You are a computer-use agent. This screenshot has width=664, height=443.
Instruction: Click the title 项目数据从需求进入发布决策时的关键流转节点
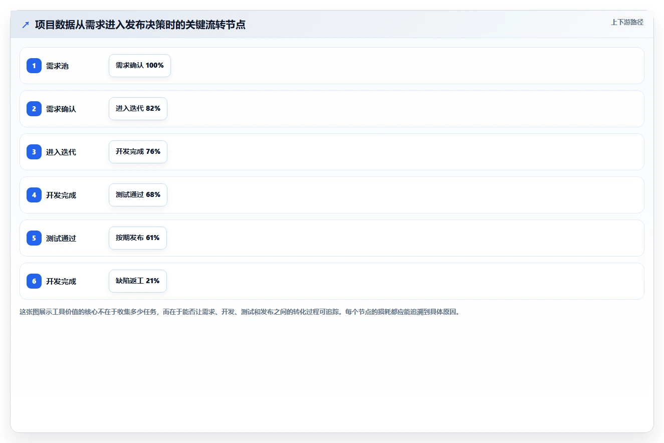tap(140, 25)
